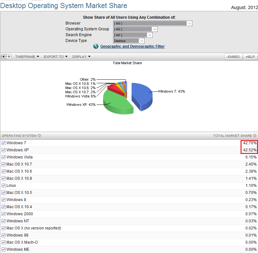Open the DISPLAY menu

[x=81, y=56]
